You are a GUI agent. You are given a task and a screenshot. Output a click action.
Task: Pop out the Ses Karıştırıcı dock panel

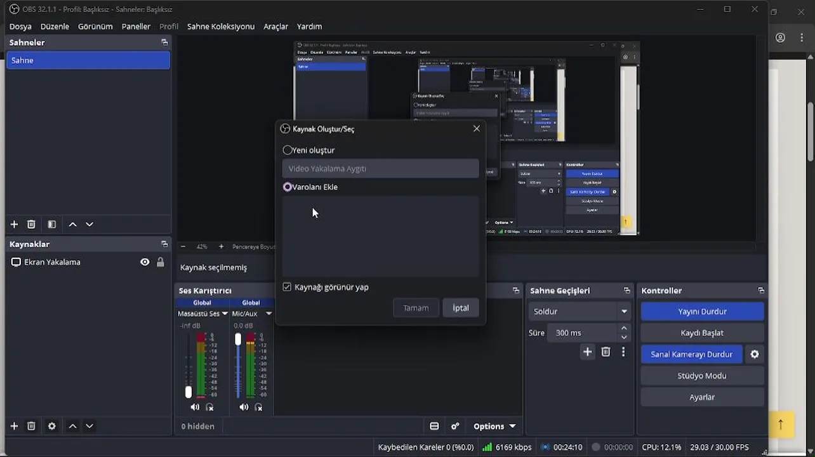516,290
